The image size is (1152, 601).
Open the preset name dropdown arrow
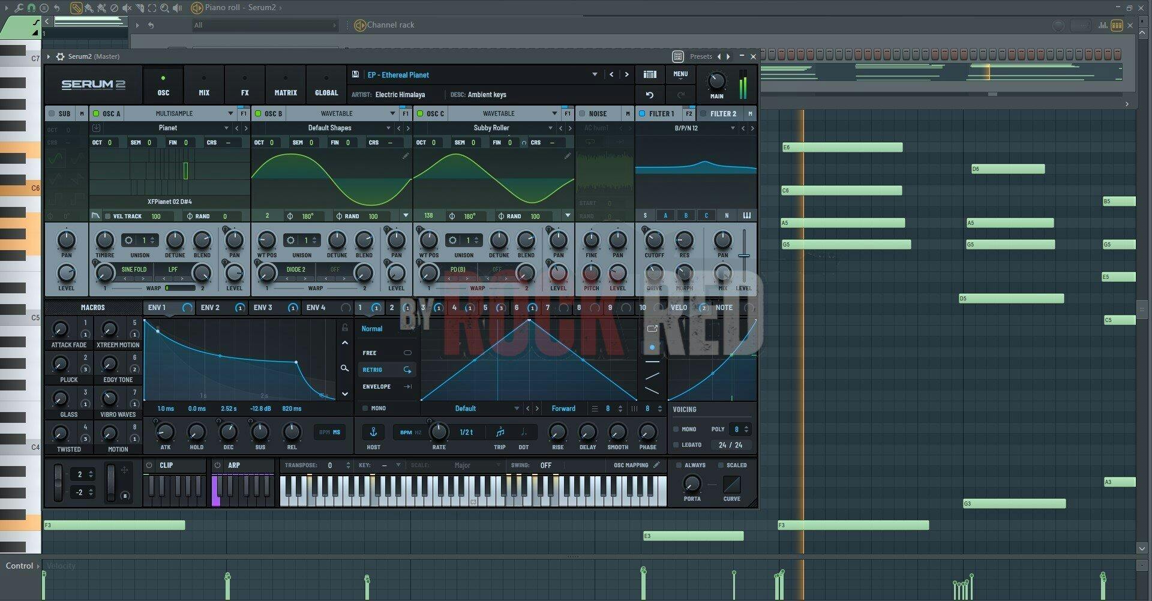click(595, 74)
